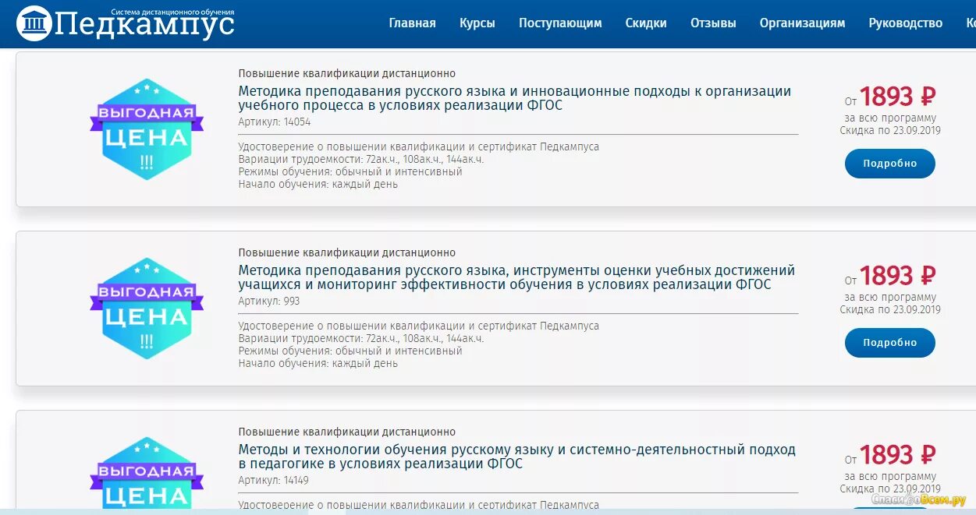Image resolution: width=976 pixels, height=515 pixels.
Task: Click 'Повышение квалификации дистанционно' label in article 14149 card
Action: [347, 432]
